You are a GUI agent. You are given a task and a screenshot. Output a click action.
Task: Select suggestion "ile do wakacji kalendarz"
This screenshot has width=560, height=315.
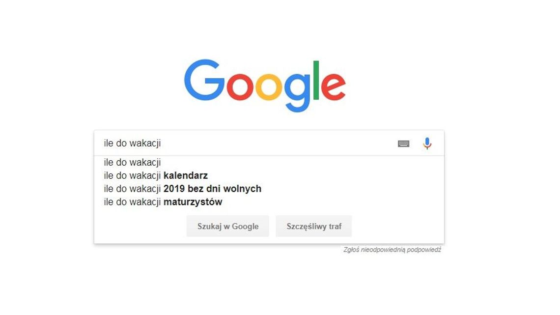155,175
